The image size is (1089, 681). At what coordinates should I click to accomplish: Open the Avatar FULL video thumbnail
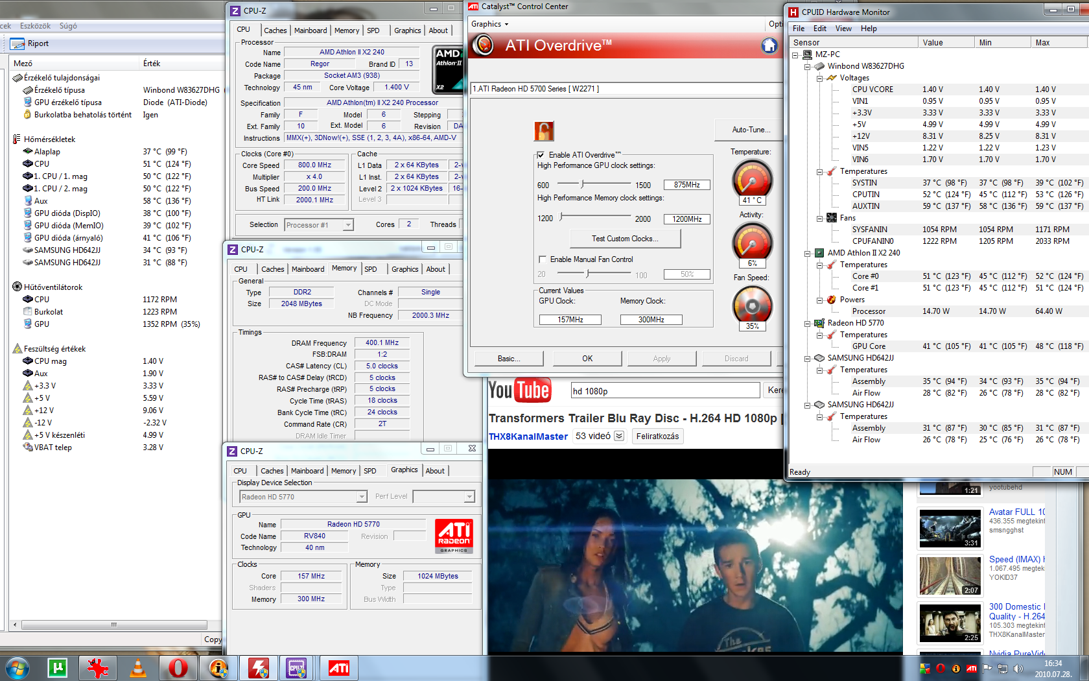pos(950,529)
